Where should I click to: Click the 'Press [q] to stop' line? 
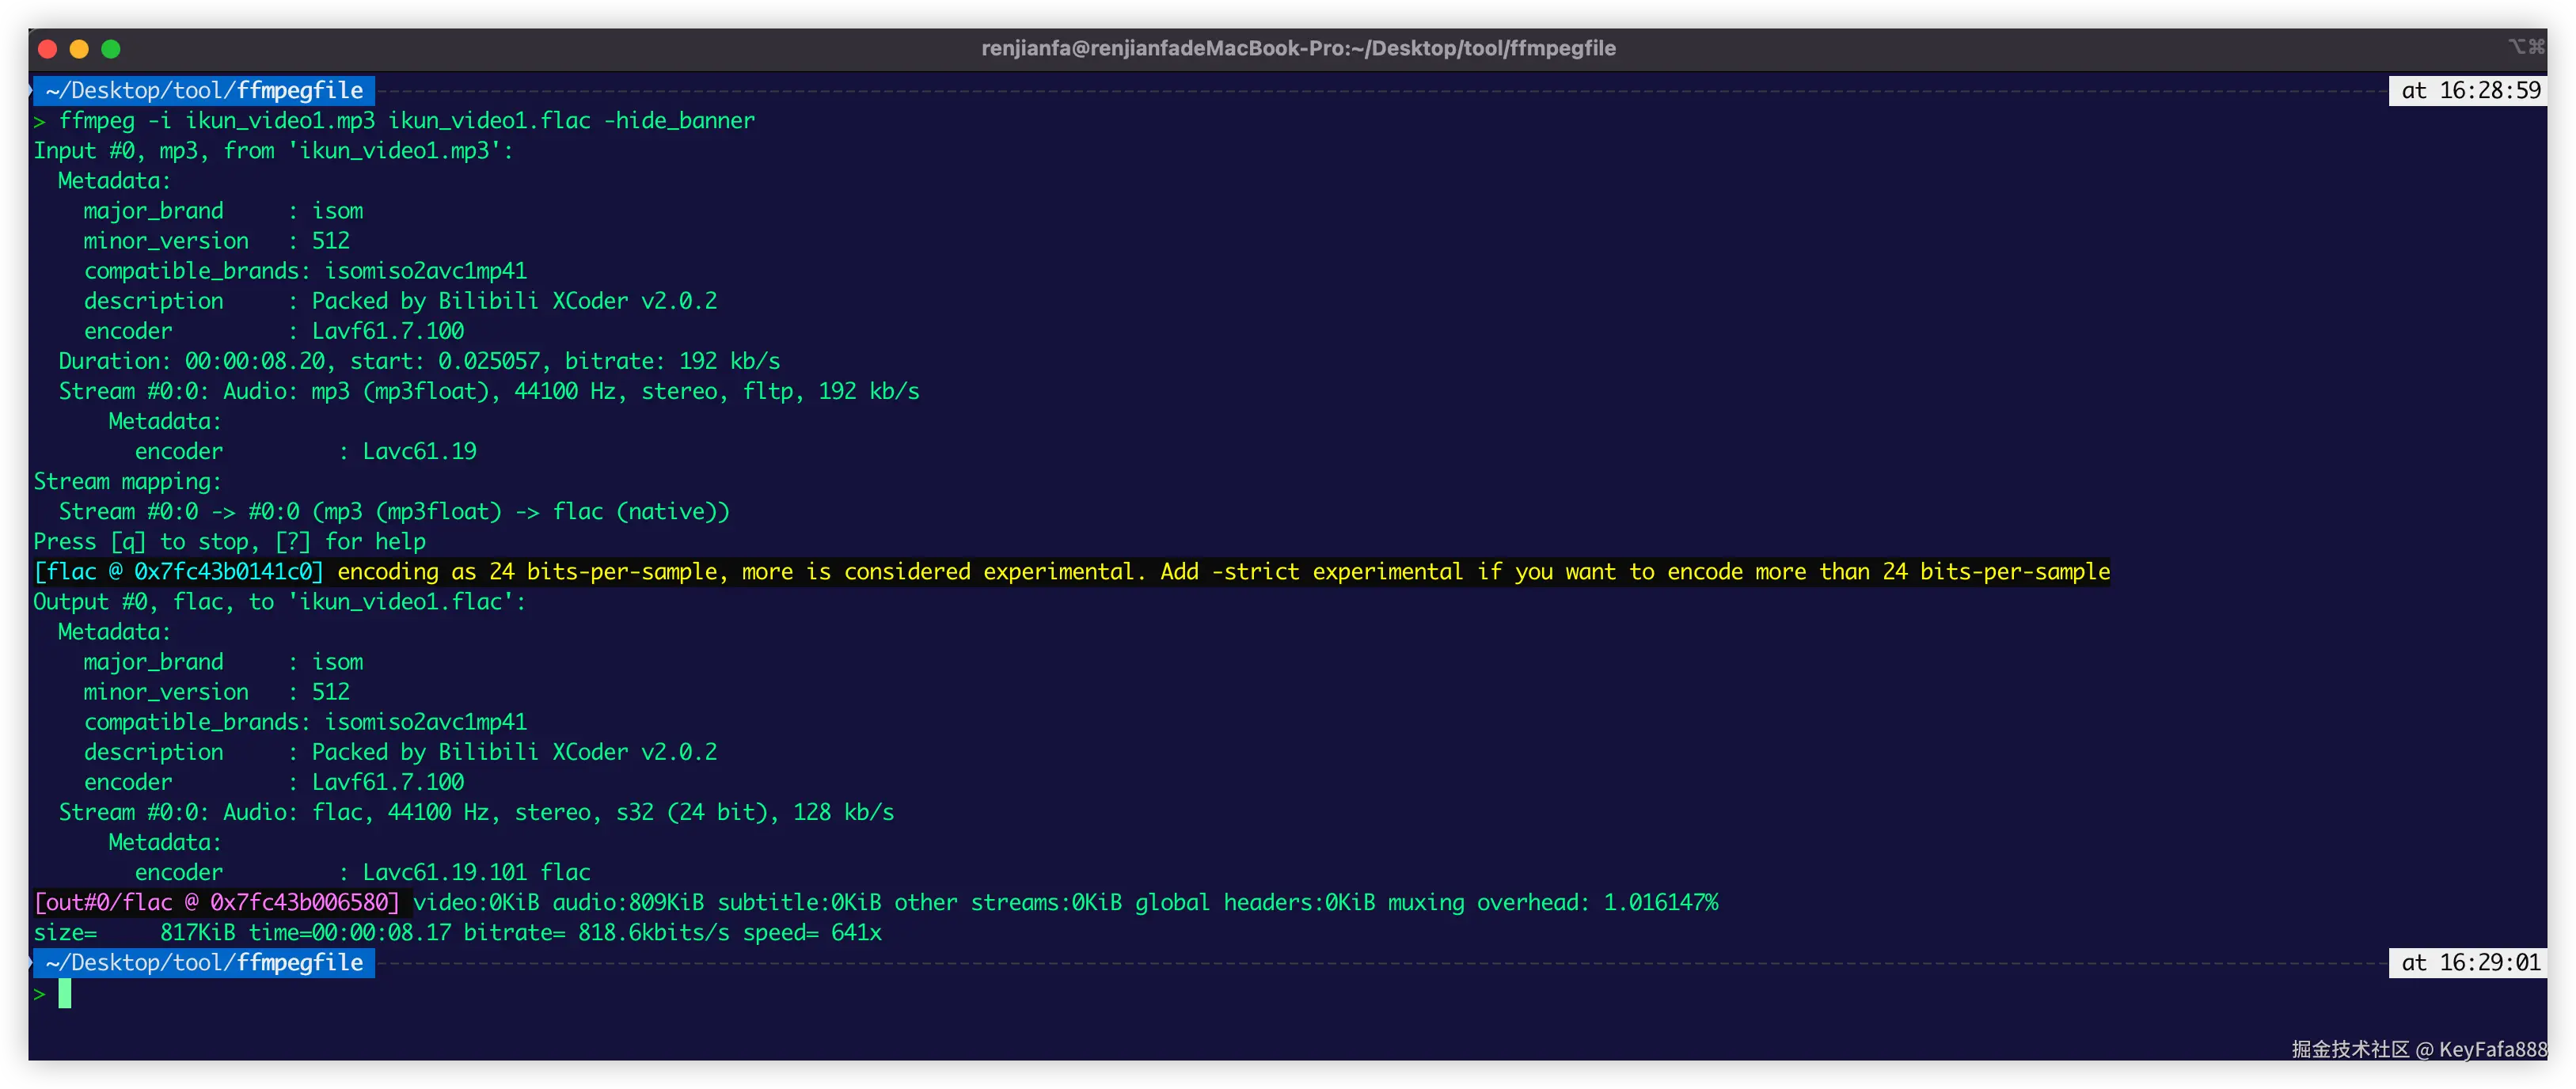coord(230,541)
